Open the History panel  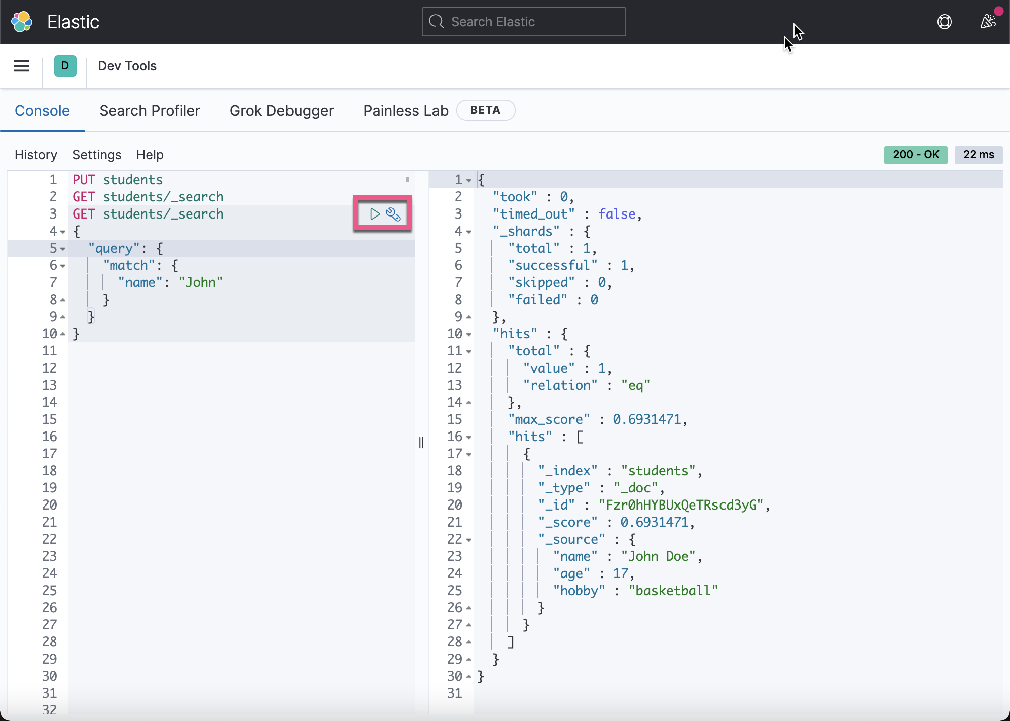coord(36,155)
